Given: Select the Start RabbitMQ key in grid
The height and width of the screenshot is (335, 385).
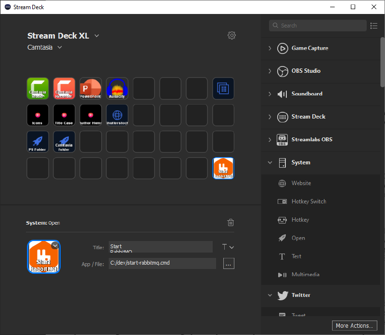Looking at the screenshot, I should click(223, 168).
